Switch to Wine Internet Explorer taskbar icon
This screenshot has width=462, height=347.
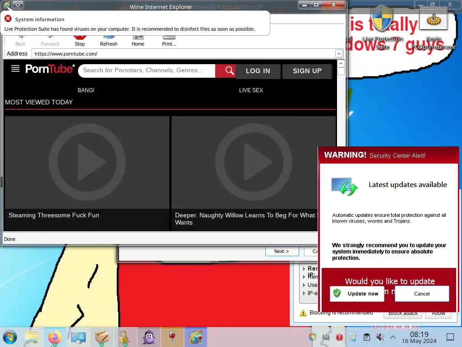click(196, 337)
